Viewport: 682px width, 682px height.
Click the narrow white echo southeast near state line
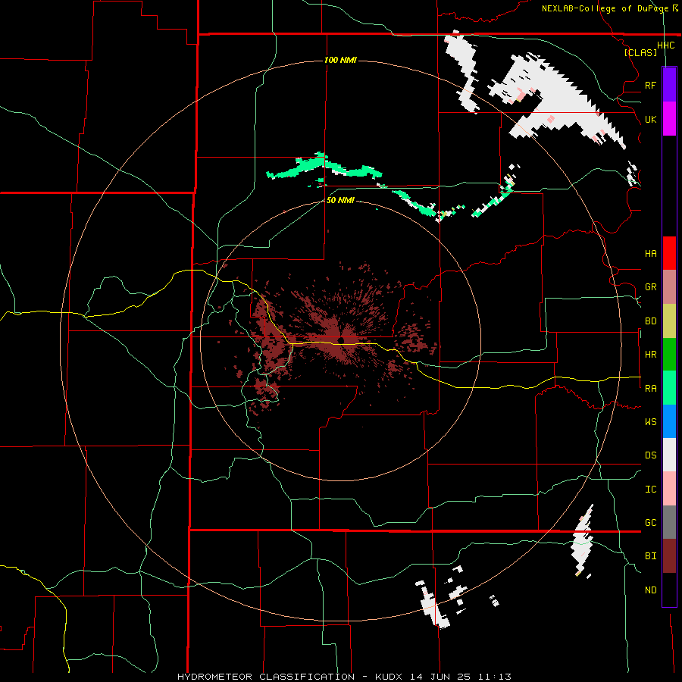[x=583, y=542]
